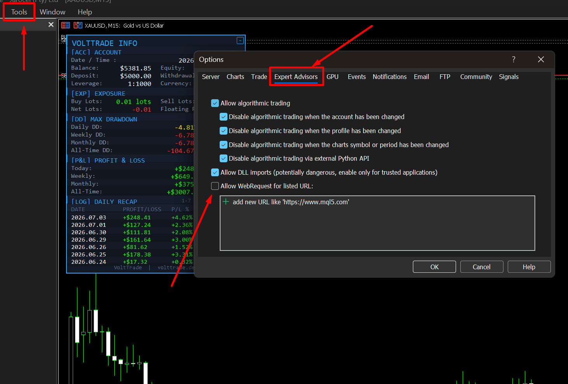
Task: Click the green plus add URL icon
Action: click(x=226, y=202)
